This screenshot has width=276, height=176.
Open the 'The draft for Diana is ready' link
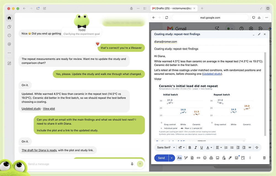(x=39, y=150)
